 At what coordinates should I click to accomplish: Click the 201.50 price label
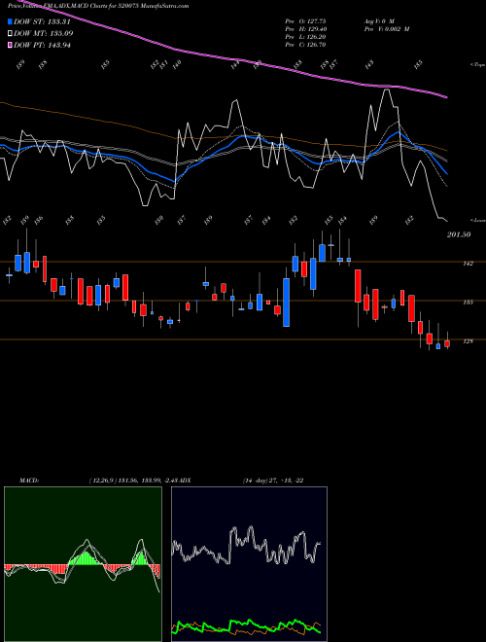click(x=459, y=234)
